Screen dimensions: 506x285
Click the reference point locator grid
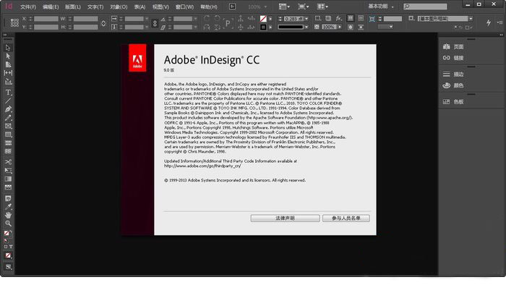tap(14, 22)
